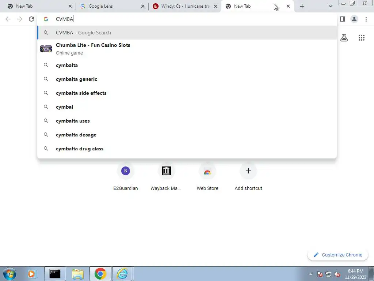Viewport: 374px width, 281px height.
Task: Open the network status tray icon
Action: [328, 274]
